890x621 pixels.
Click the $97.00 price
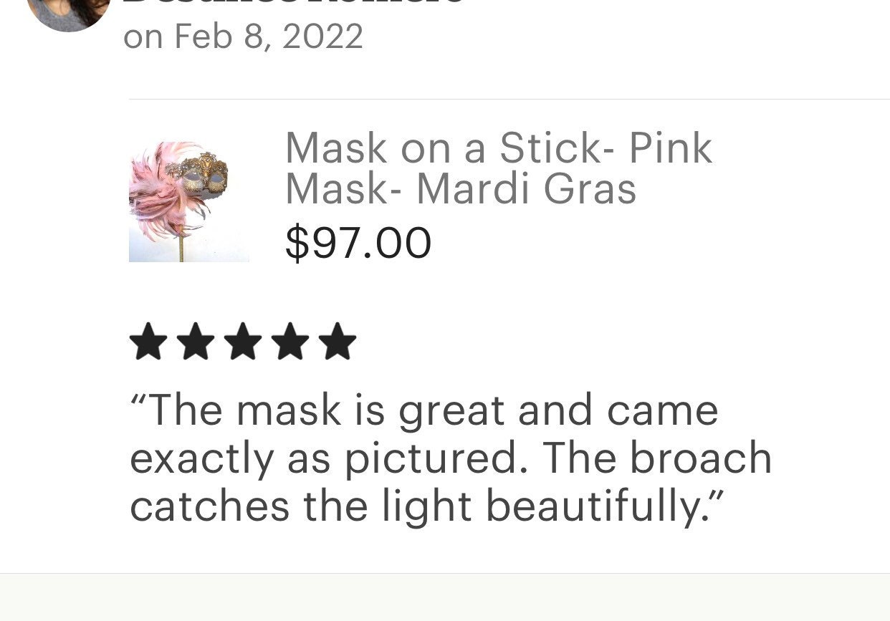(x=358, y=243)
